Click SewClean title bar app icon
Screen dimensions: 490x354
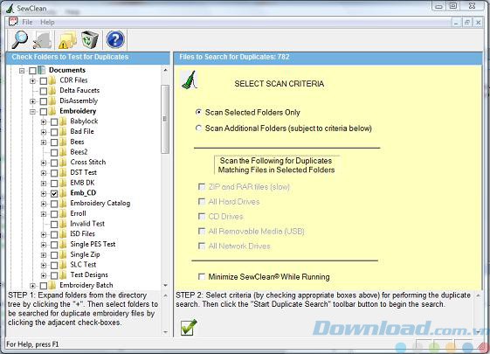pos(10,8)
